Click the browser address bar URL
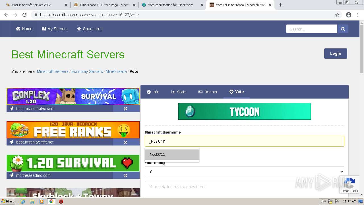This screenshot has height=205, width=364. pyautogui.click(x=89, y=15)
